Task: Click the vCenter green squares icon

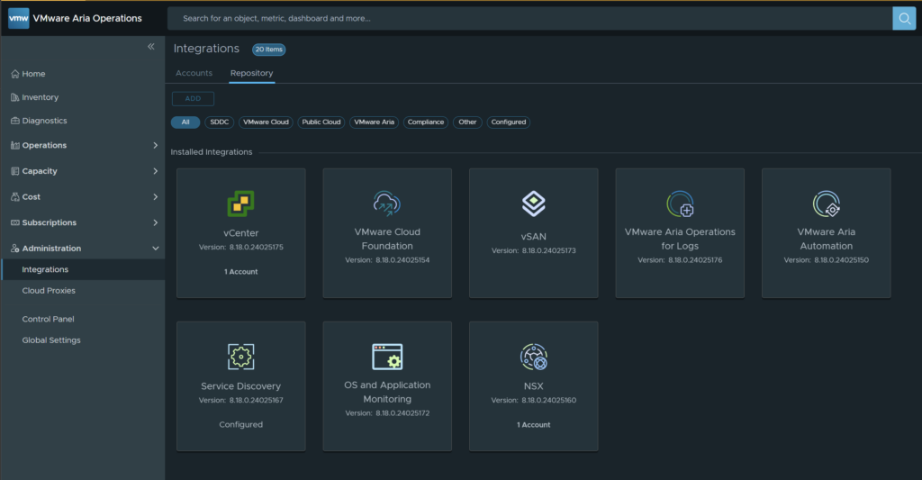Action: click(241, 204)
